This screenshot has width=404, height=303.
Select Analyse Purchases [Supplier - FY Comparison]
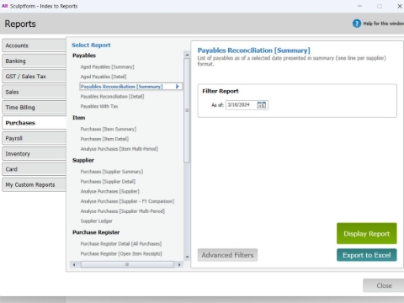pyautogui.click(x=127, y=201)
